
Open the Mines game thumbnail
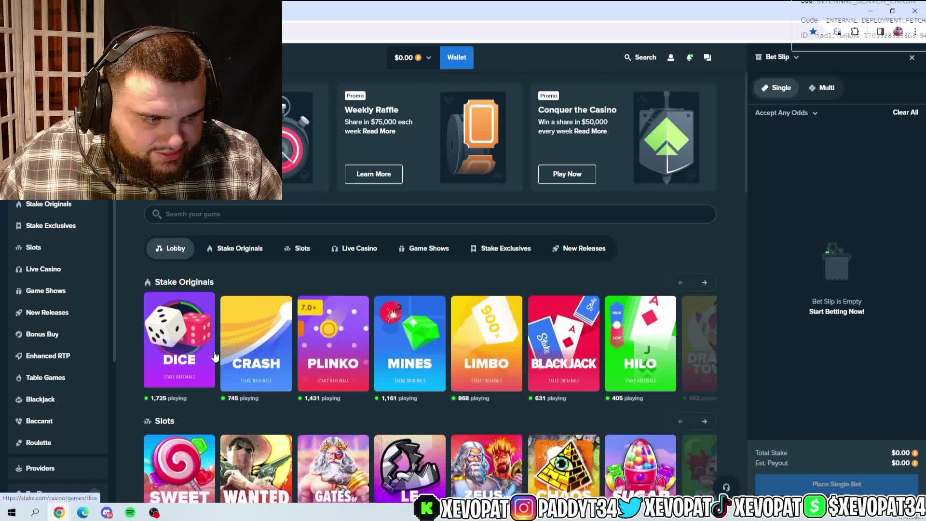tap(410, 343)
